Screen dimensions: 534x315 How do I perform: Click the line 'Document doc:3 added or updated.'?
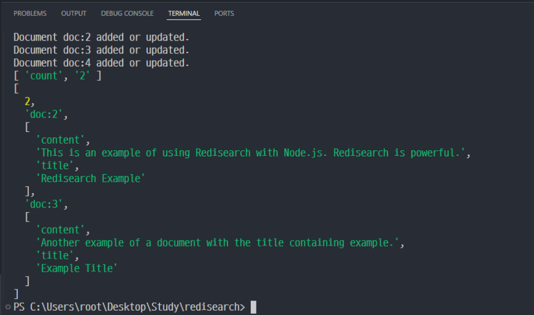click(101, 50)
